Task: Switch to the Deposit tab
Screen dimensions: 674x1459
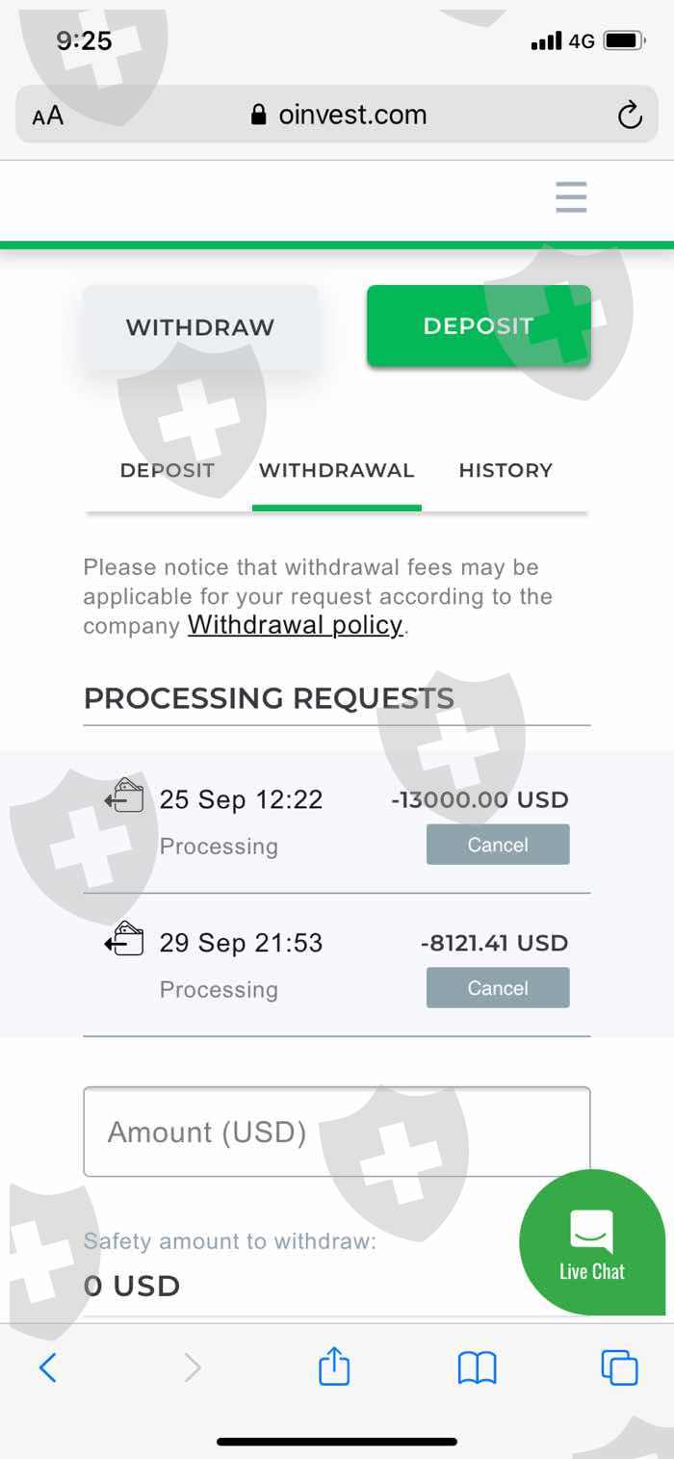Action: [167, 471]
